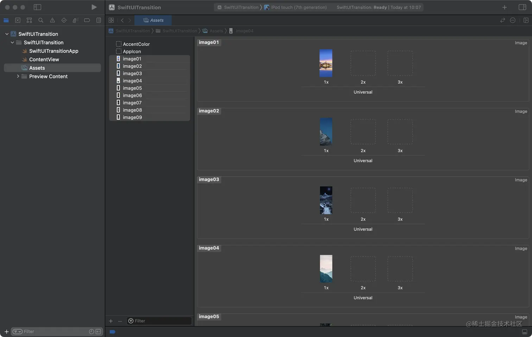Select Assets in project navigator
Image resolution: width=532 pixels, height=337 pixels.
pos(52,68)
